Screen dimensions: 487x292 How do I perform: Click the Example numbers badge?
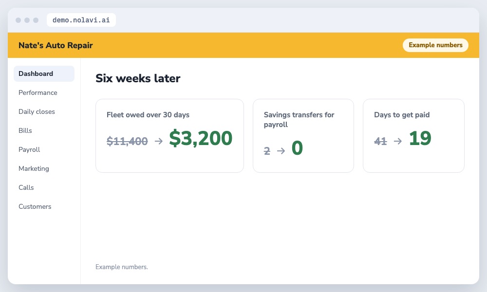point(435,45)
